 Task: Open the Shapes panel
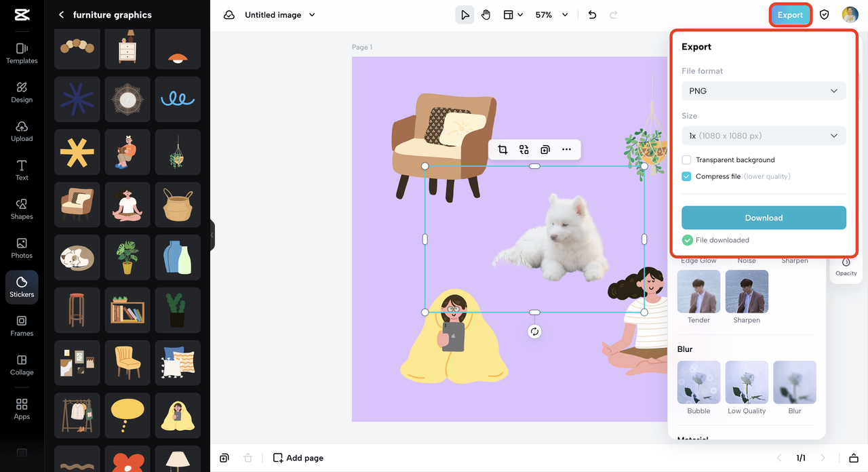pos(22,209)
